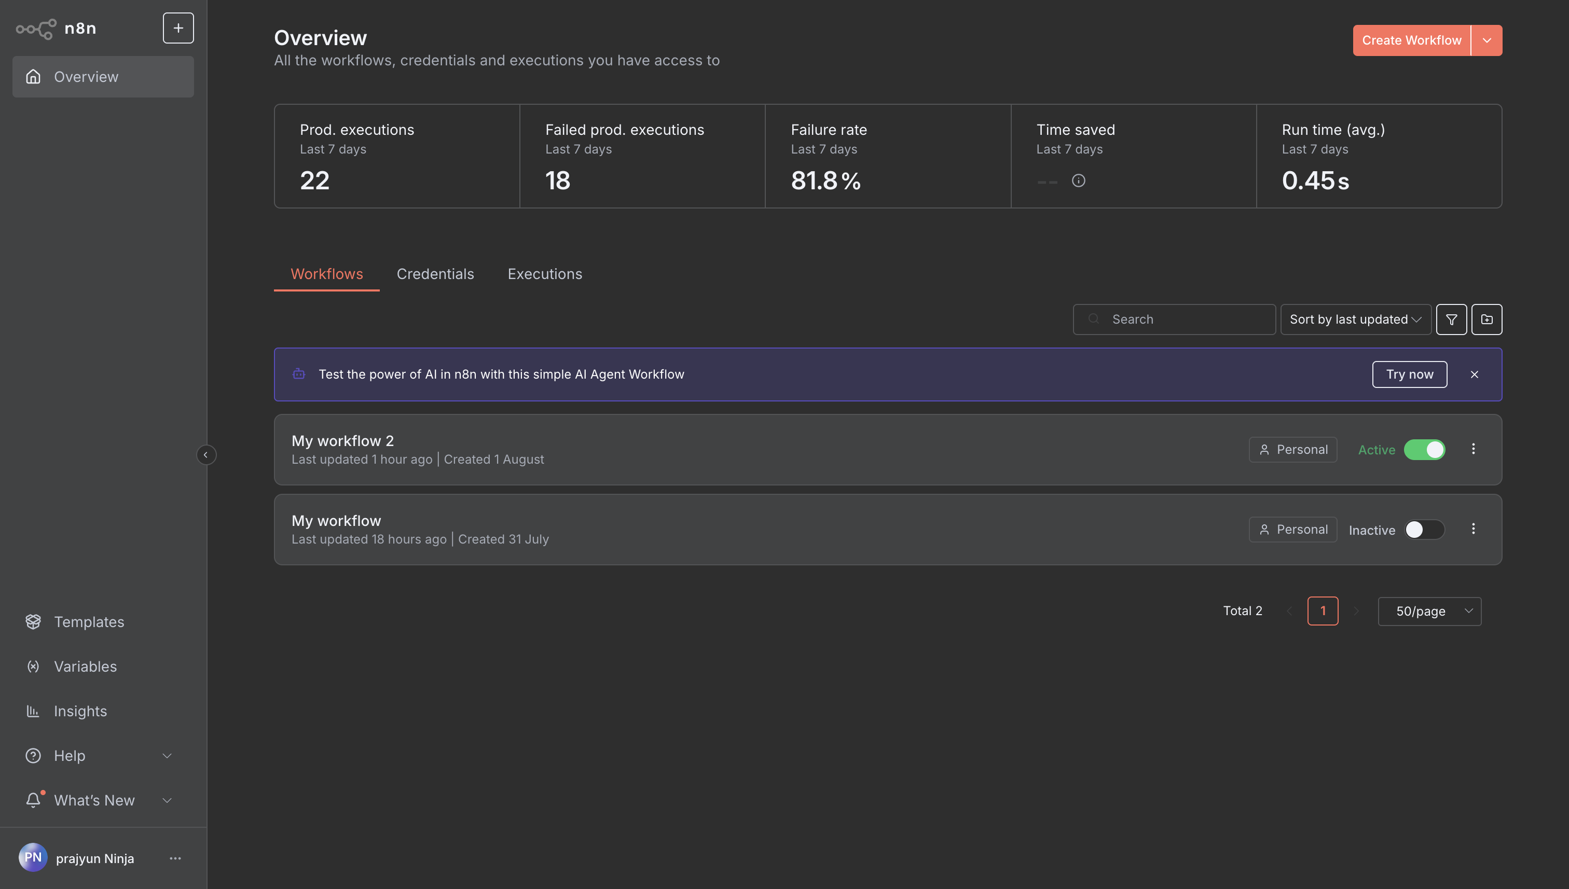The height and width of the screenshot is (889, 1569).
Task: Click the search magnifier icon
Action: point(1094,318)
